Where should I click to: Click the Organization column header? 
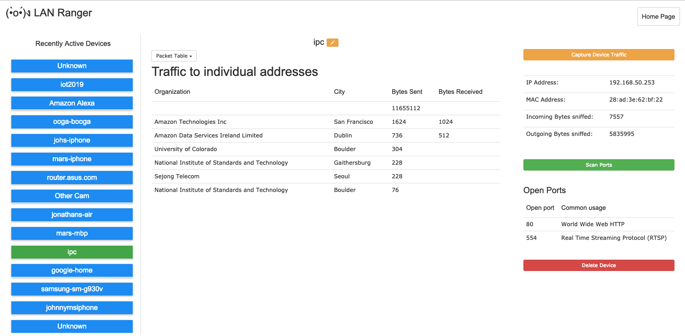[172, 92]
